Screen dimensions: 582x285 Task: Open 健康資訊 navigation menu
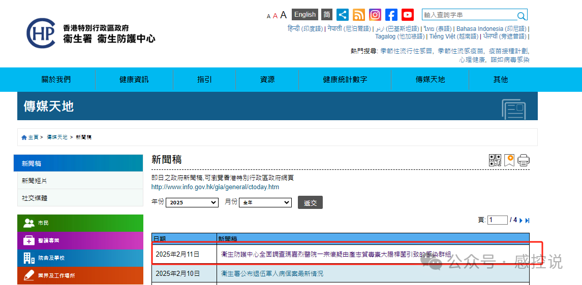[x=134, y=79]
